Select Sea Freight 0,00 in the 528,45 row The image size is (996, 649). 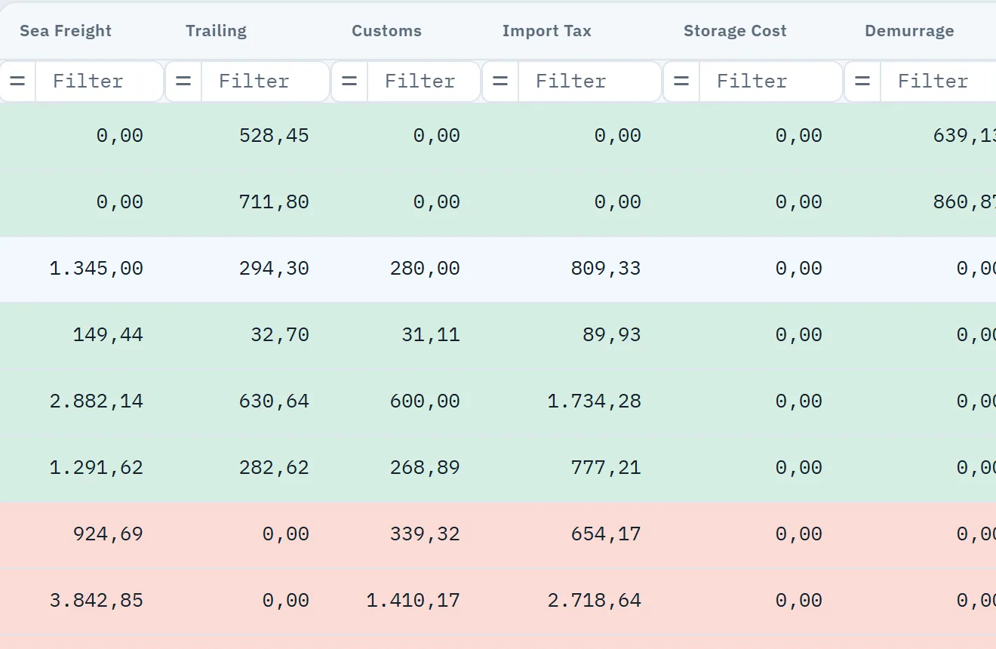[x=120, y=136]
